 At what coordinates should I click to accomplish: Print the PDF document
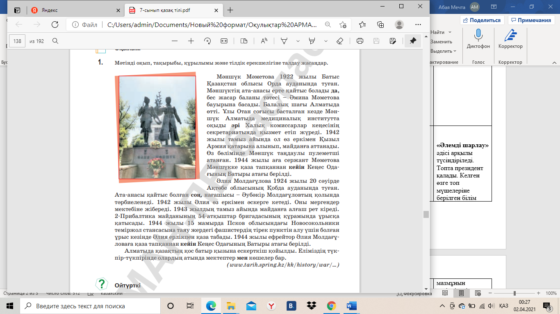pyautogui.click(x=360, y=41)
